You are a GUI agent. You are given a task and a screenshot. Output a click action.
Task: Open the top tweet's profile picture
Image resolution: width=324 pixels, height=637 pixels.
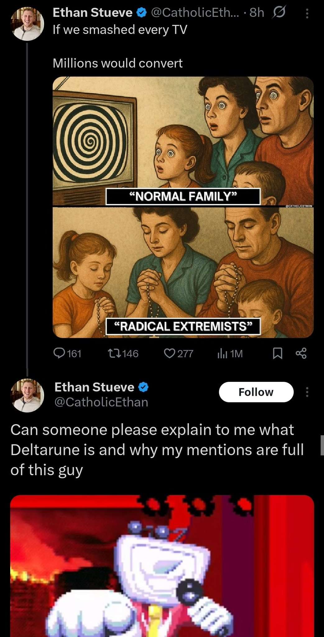(x=27, y=24)
